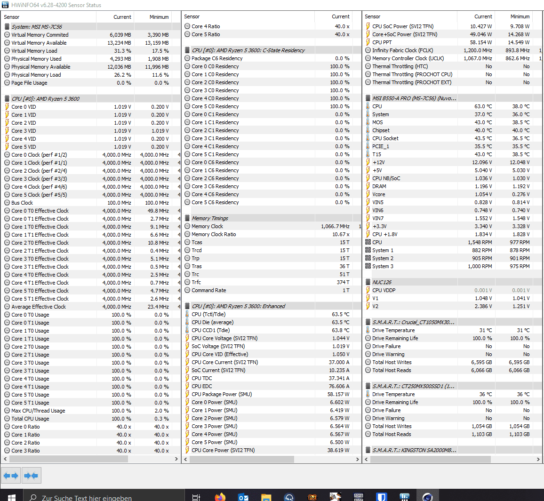
Task: Click the 58.157 W CPU Package Power value
Action: (x=338, y=394)
